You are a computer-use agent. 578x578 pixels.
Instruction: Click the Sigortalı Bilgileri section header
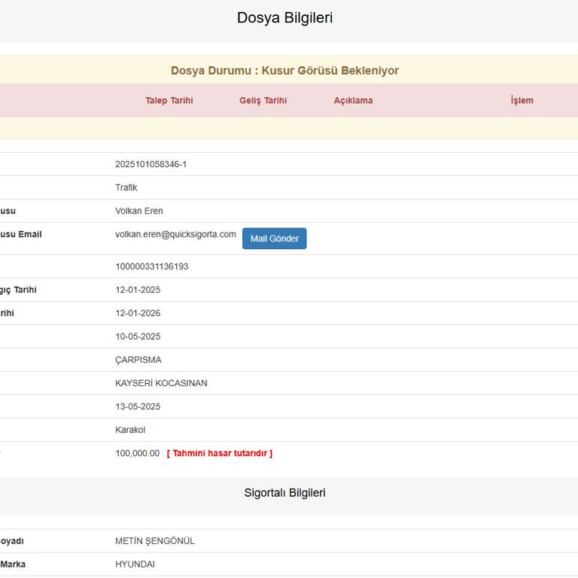coord(284,493)
